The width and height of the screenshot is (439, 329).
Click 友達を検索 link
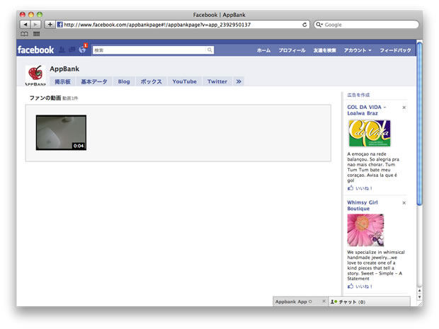pyautogui.click(x=324, y=50)
